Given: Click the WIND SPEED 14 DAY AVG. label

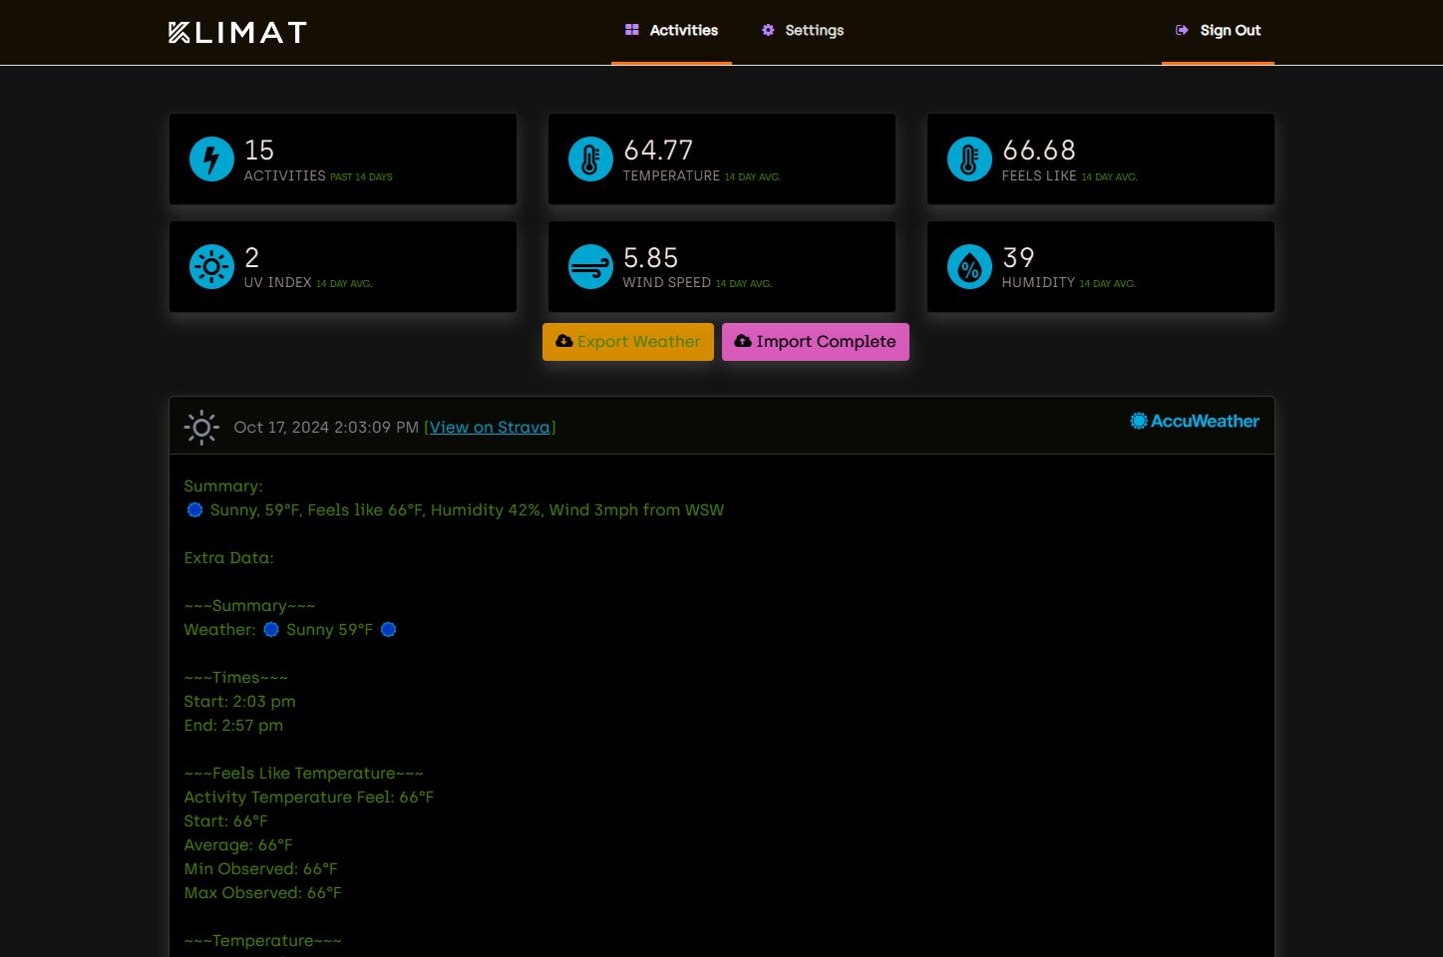Looking at the screenshot, I should tap(697, 283).
